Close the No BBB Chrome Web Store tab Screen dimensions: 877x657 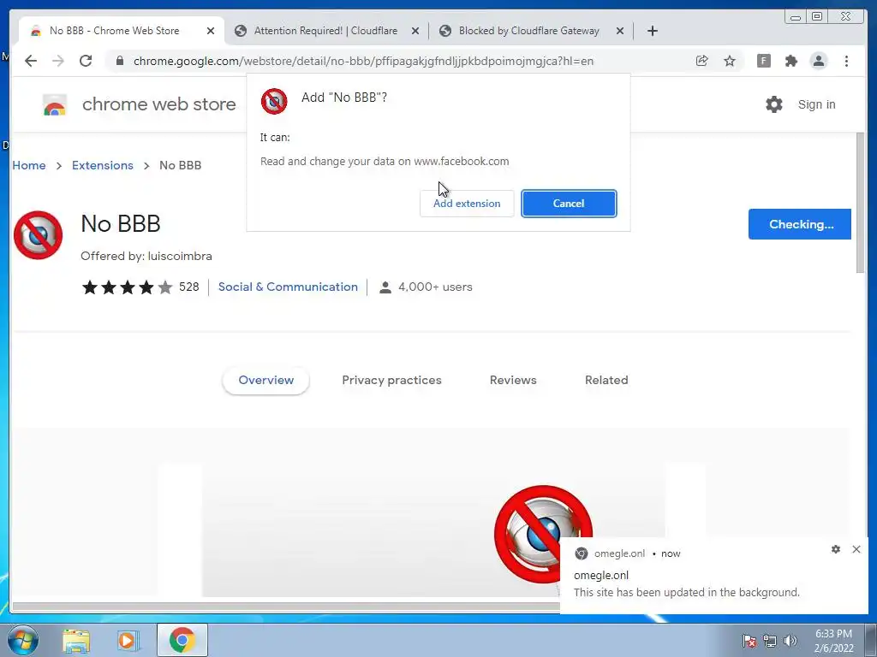pyautogui.click(x=211, y=32)
